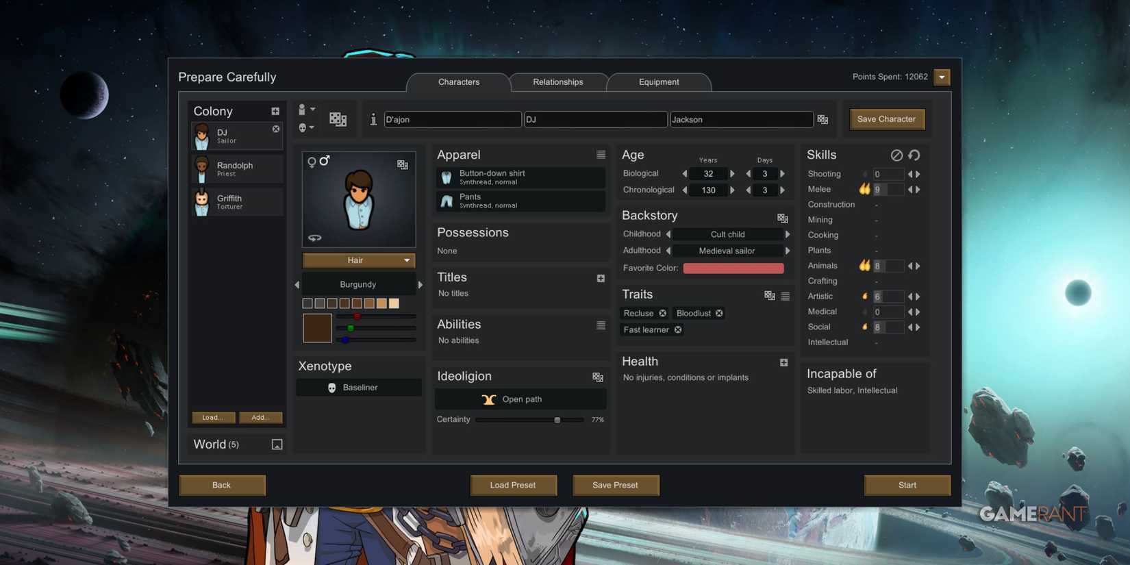Toggle the Animals passion flame icon
Image resolution: width=1130 pixels, height=565 pixels.
(864, 266)
